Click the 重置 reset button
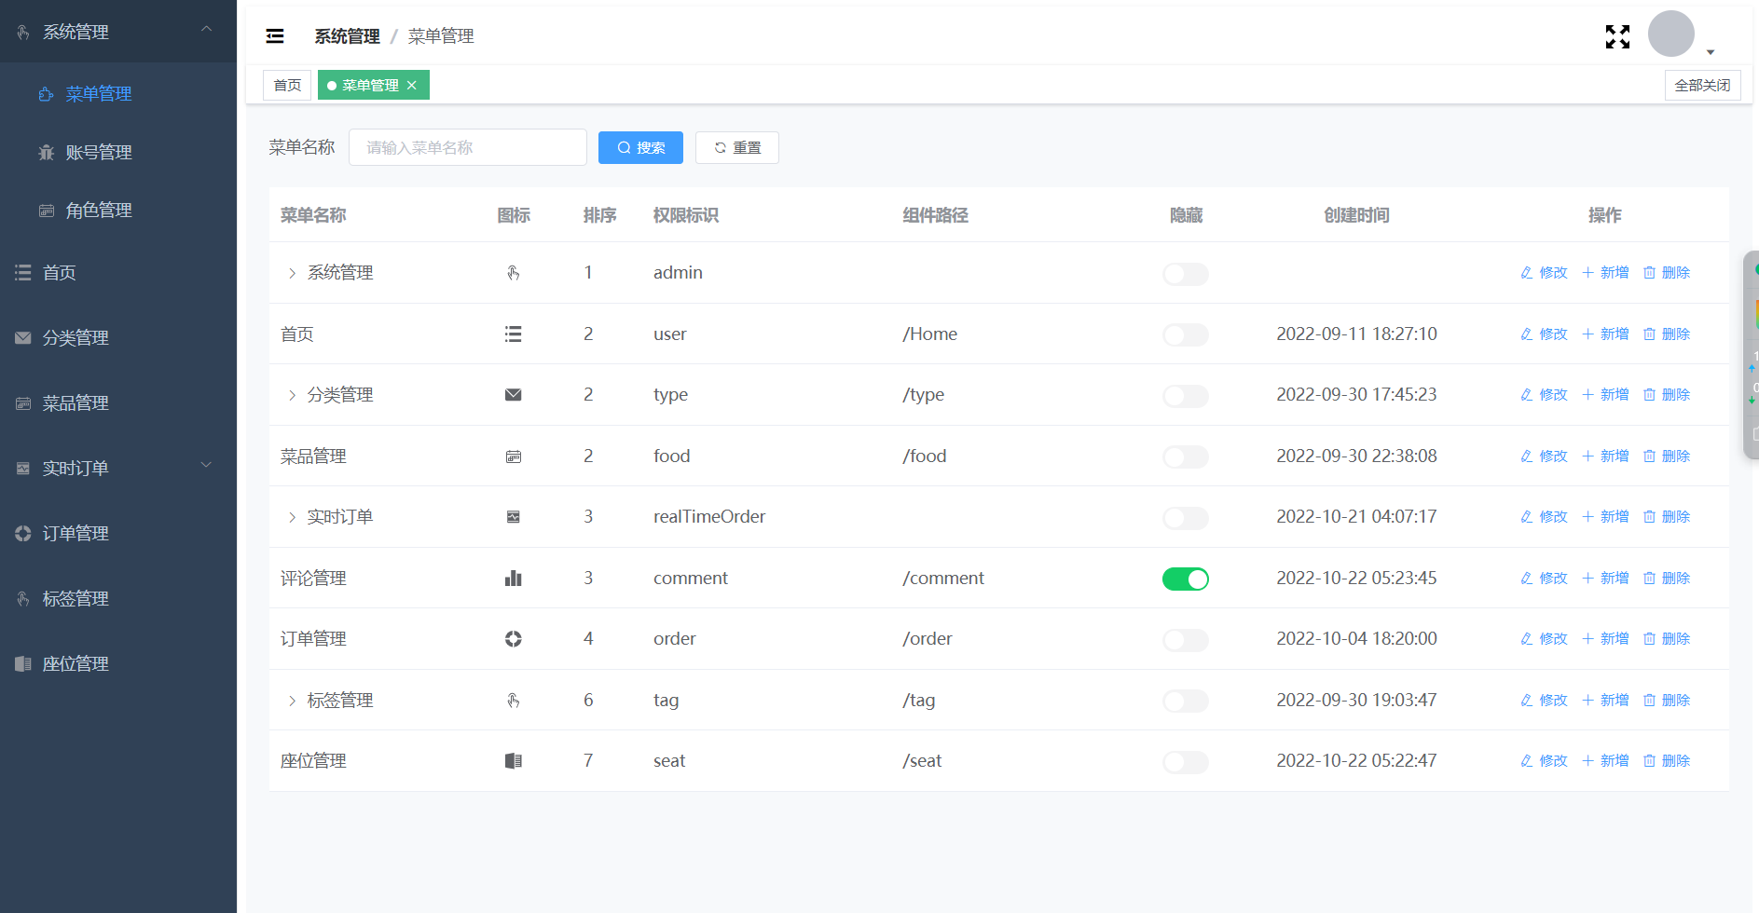 (x=737, y=147)
